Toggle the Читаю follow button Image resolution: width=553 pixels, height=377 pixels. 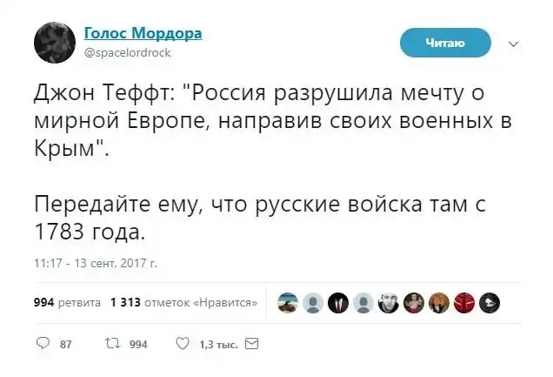point(445,43)
